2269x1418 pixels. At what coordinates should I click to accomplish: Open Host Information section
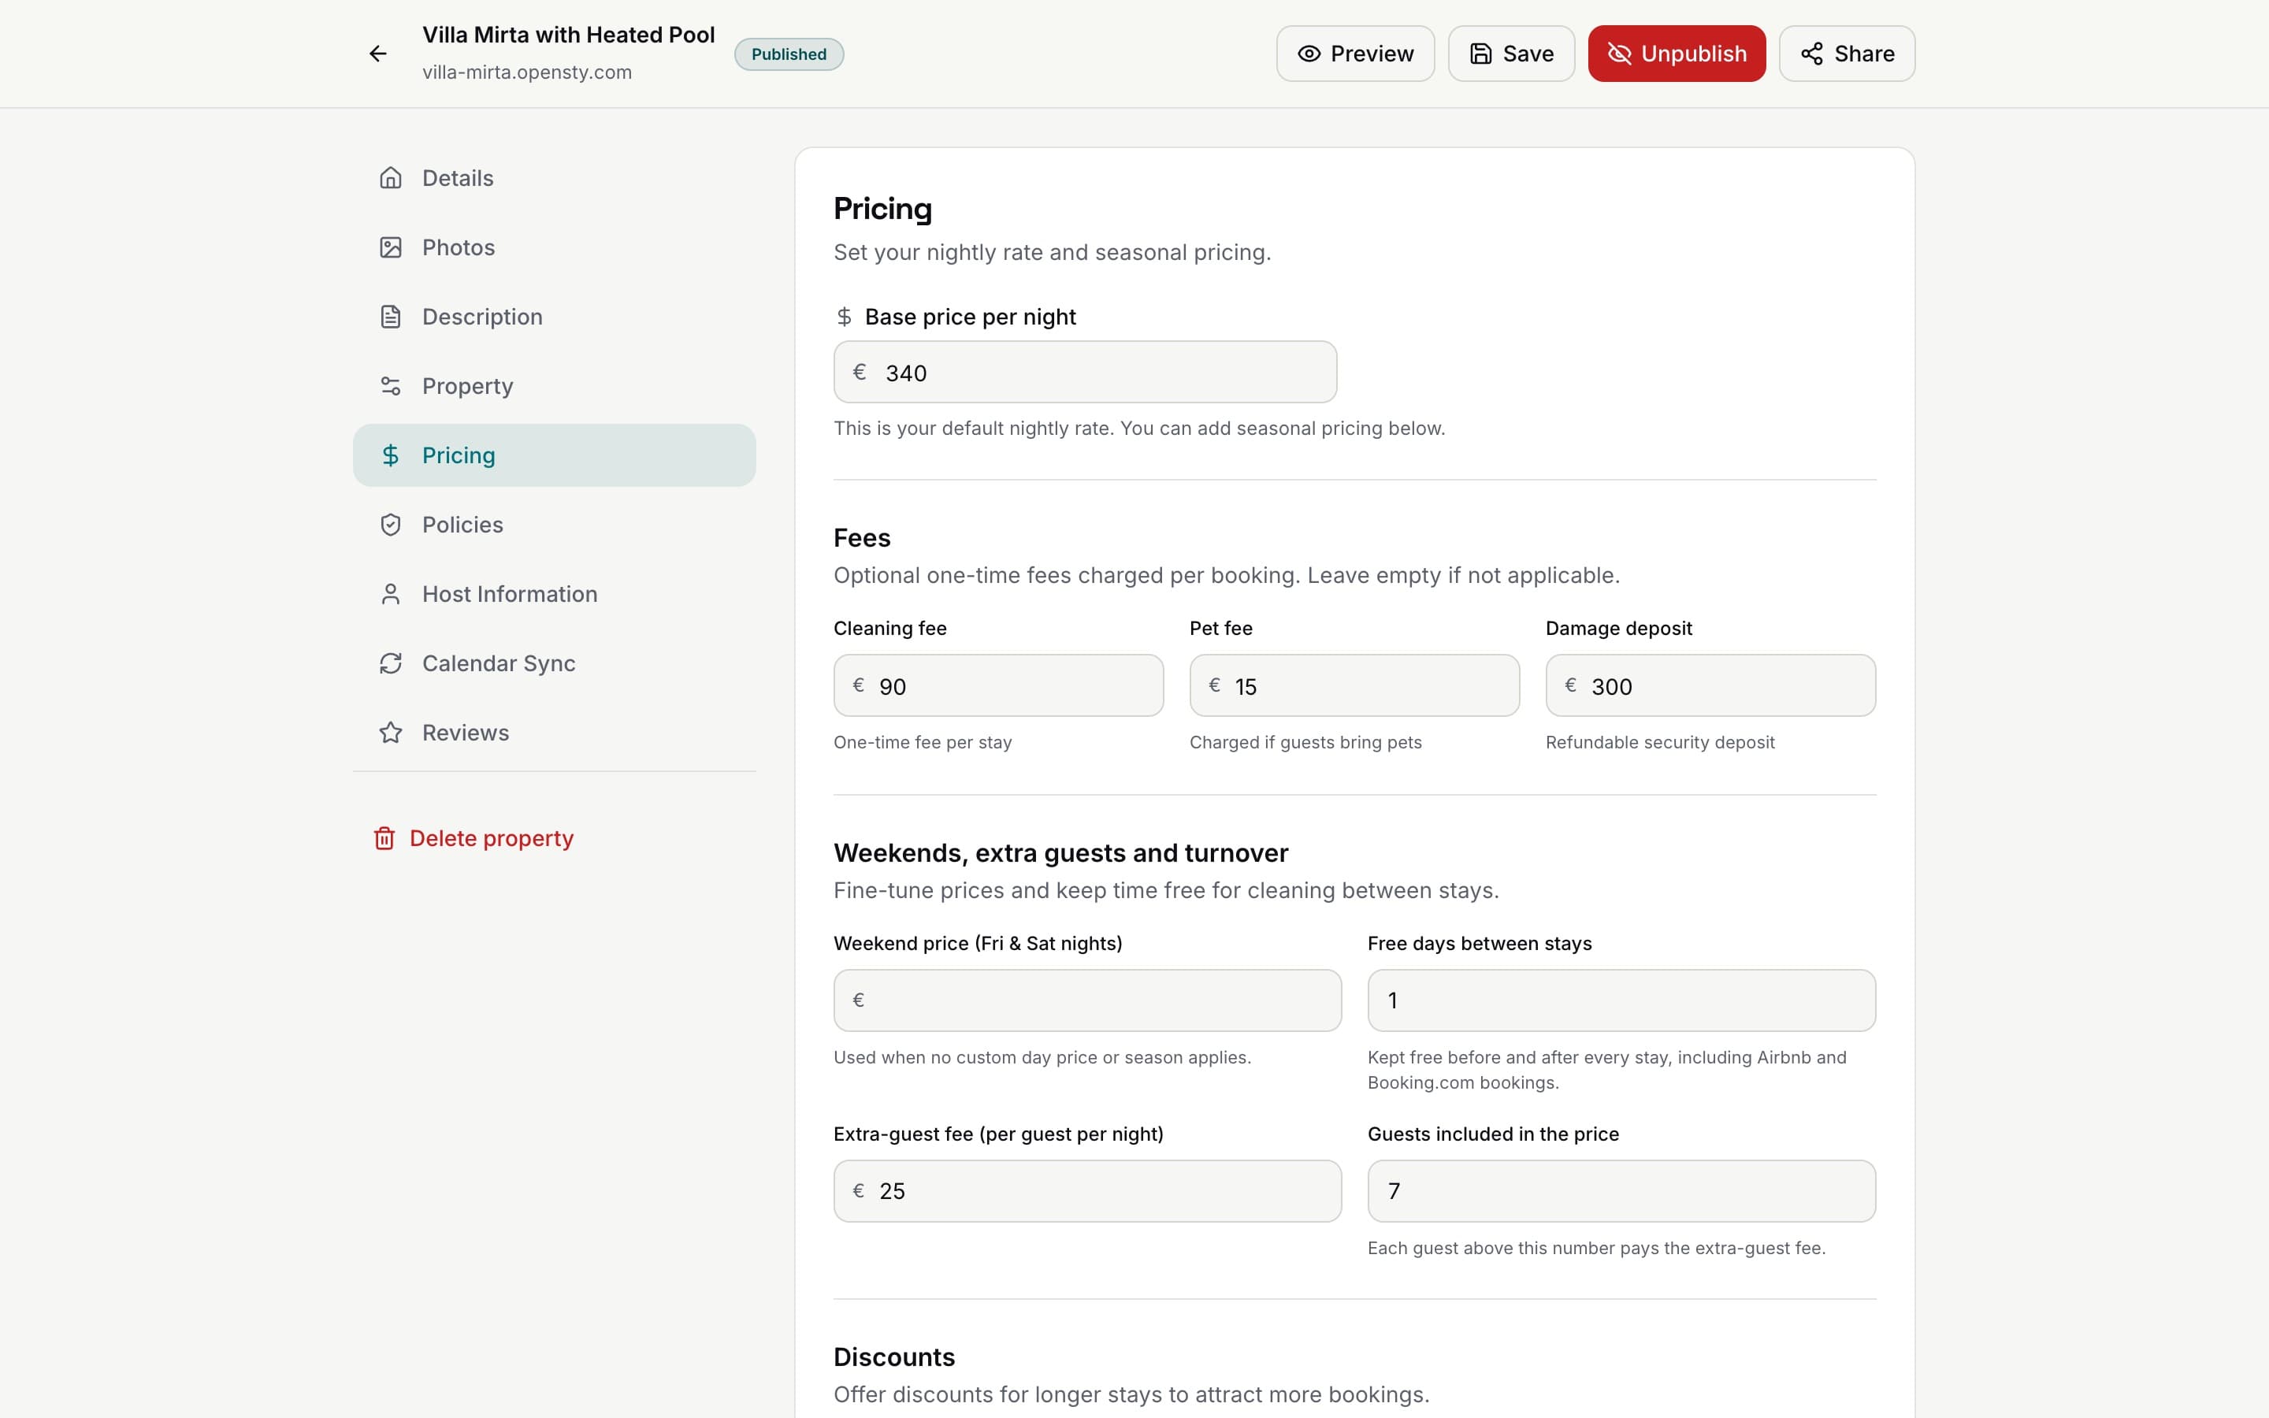pyautogui.click(x=554, y=595)
